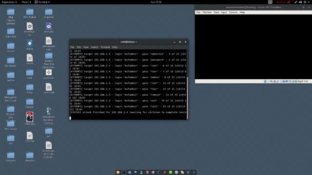Click the power icon in top bar

point(305,2)
